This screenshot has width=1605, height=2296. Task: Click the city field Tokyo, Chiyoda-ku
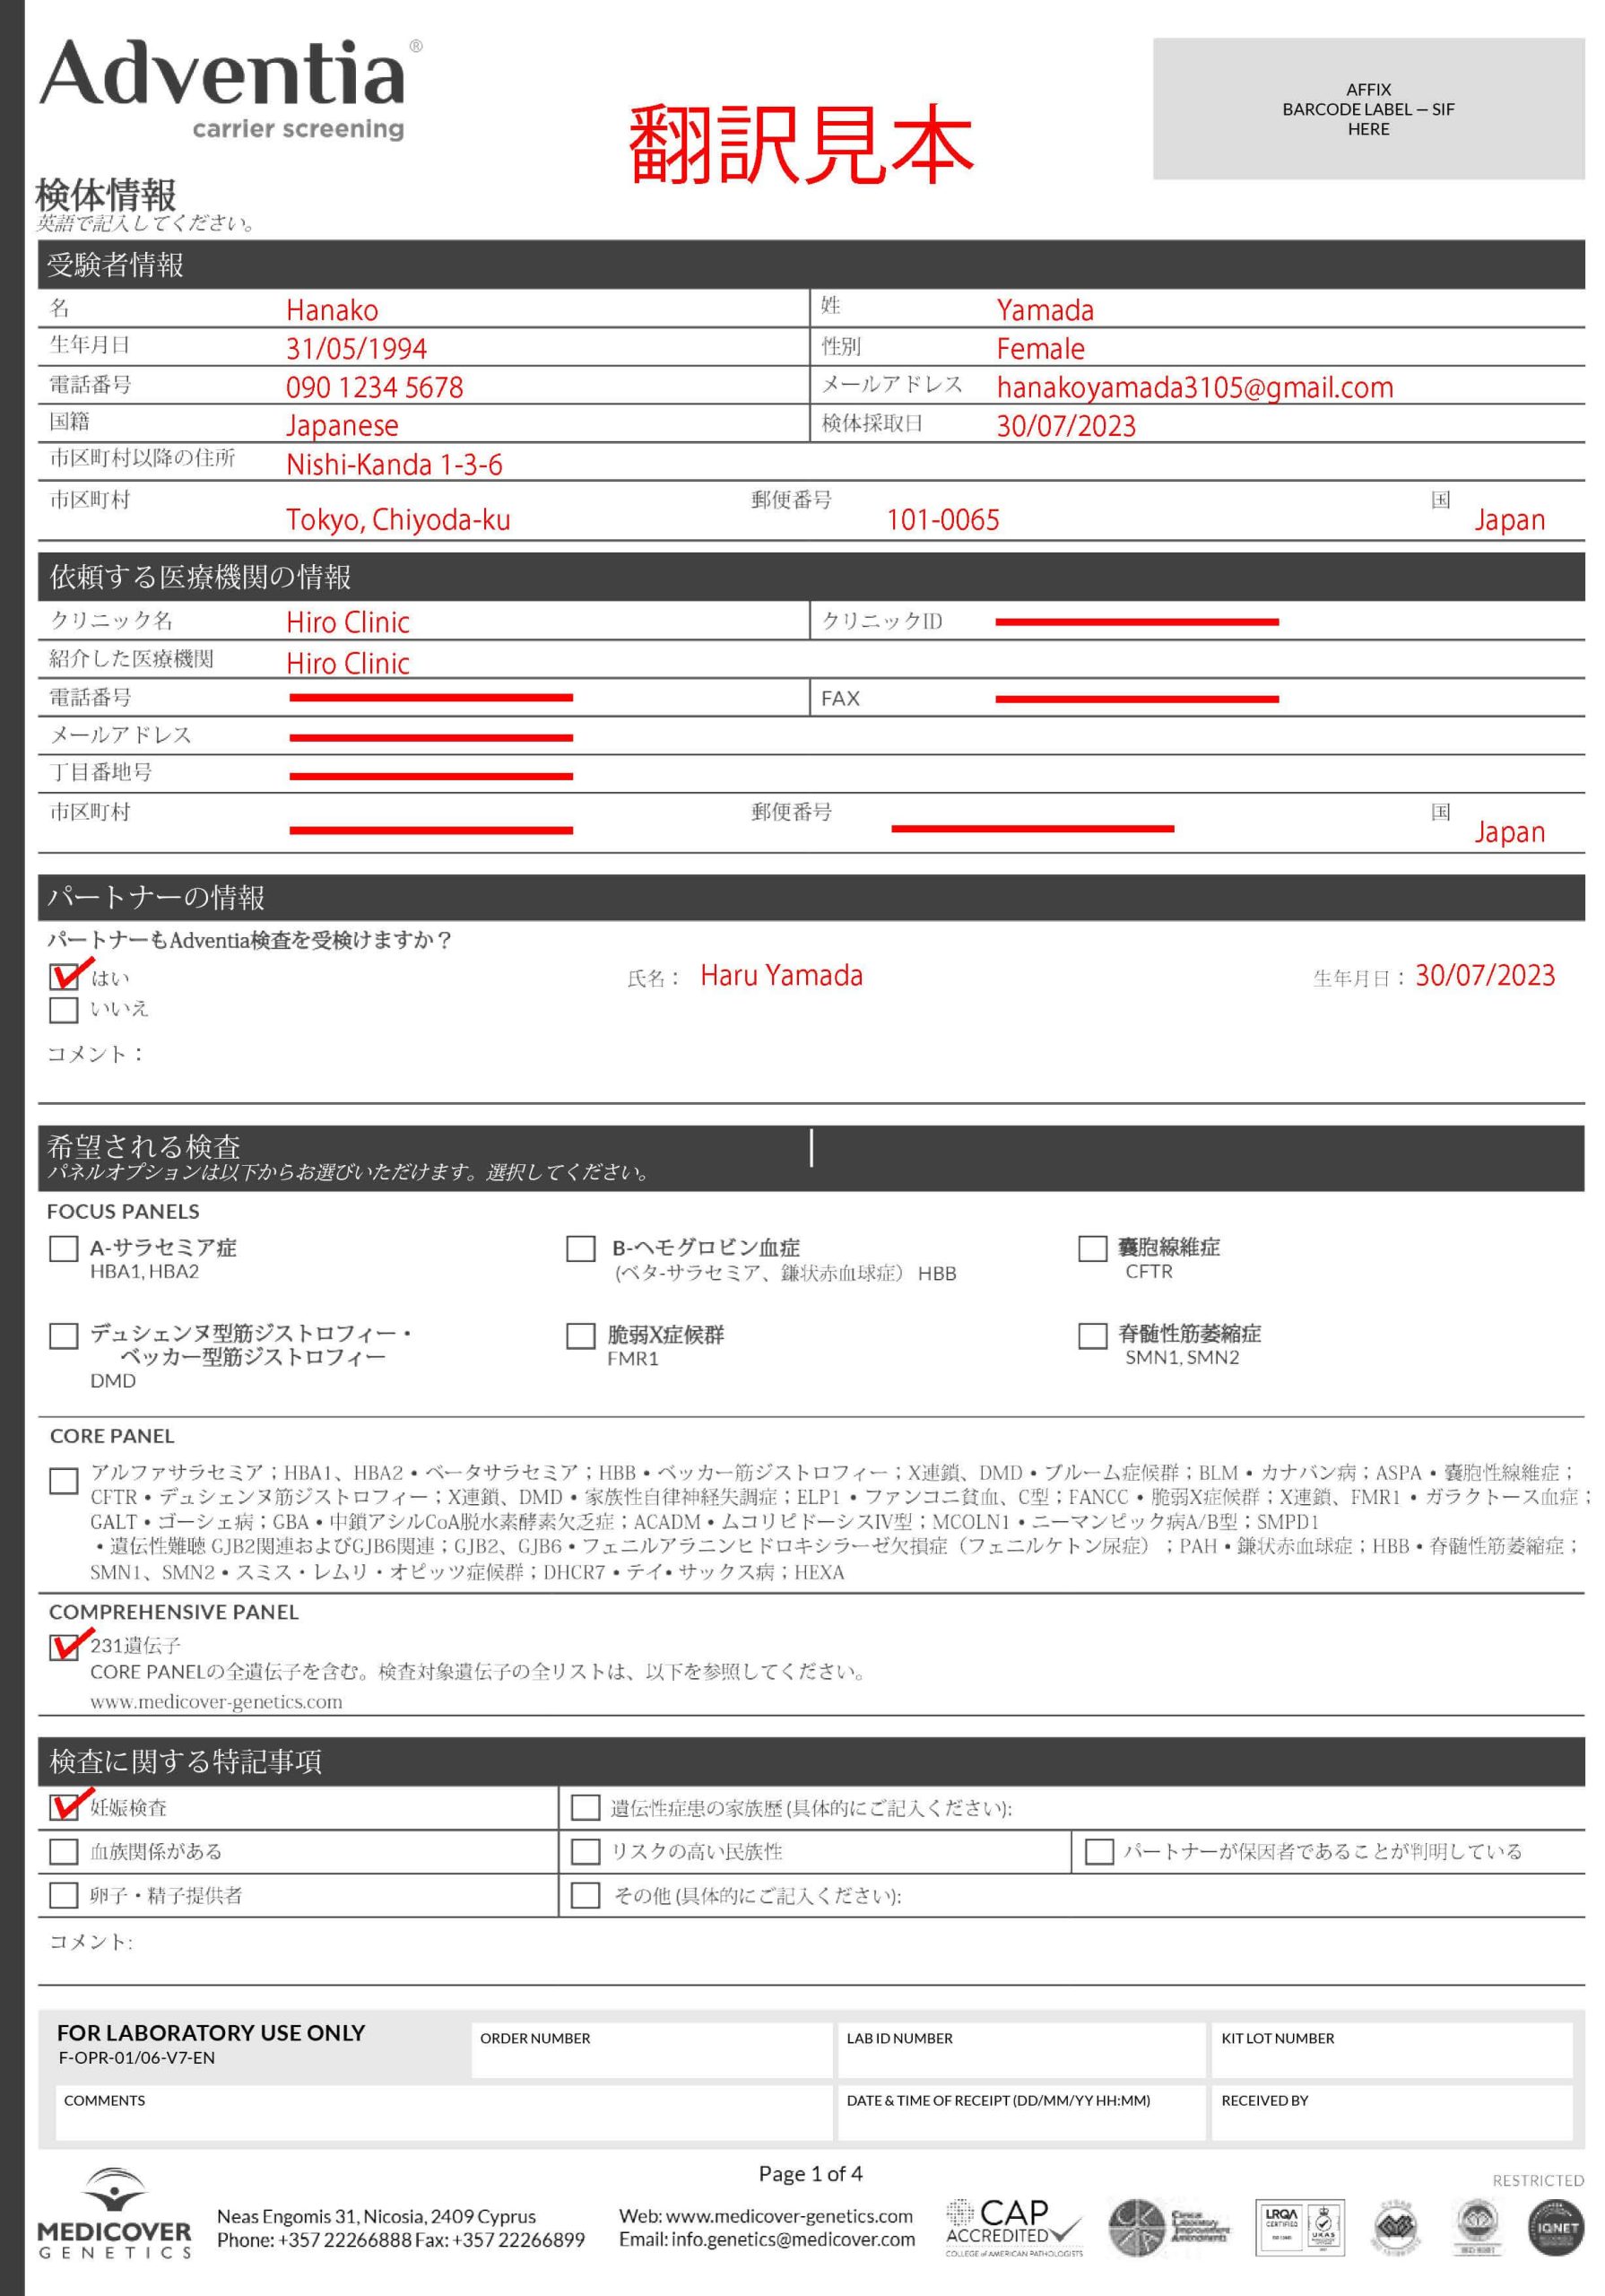398,520
